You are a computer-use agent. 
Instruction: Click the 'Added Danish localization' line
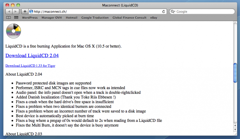(66, 97)
